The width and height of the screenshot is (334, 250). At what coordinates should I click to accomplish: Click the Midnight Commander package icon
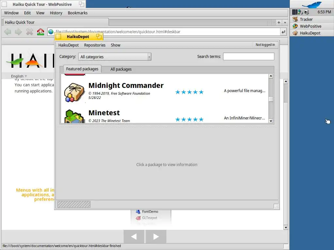coord(74,92)
